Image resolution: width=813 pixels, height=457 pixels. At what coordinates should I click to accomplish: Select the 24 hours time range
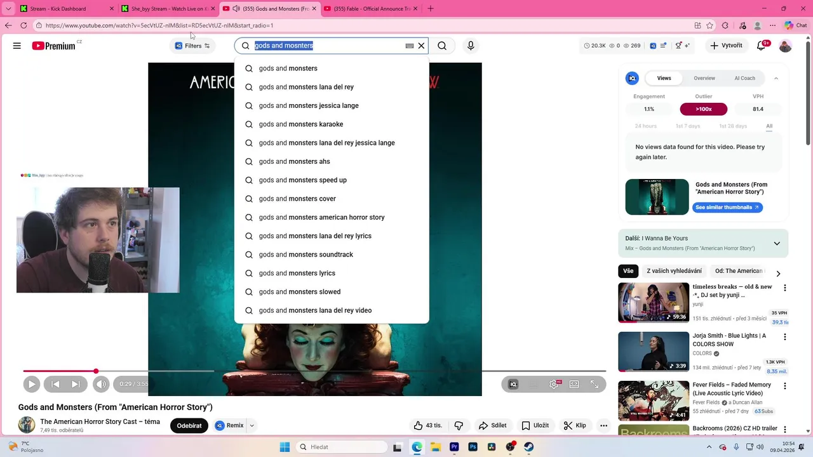click(645, 126)
